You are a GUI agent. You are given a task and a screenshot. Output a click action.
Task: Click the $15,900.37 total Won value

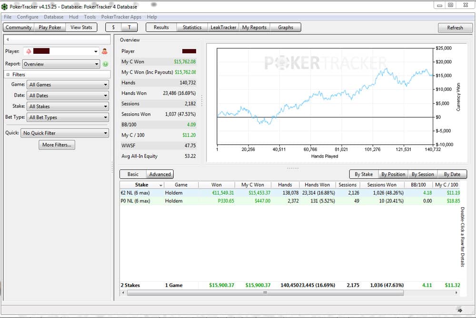coord(222,285)
